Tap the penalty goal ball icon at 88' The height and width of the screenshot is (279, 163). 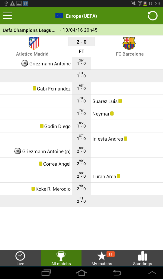click(x=18, y=151)
